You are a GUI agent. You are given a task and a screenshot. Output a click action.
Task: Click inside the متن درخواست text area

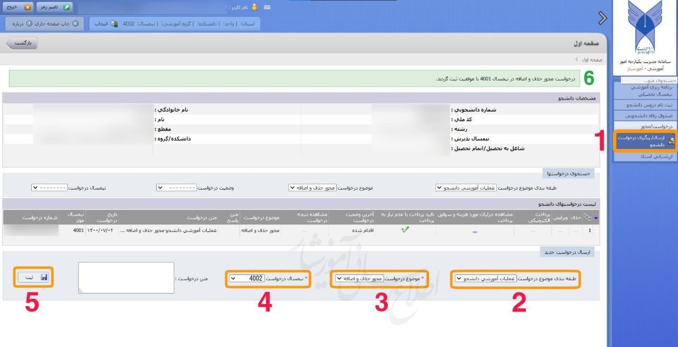[126, 277]
